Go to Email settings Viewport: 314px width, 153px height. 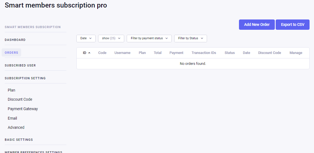tap(13, 118)
